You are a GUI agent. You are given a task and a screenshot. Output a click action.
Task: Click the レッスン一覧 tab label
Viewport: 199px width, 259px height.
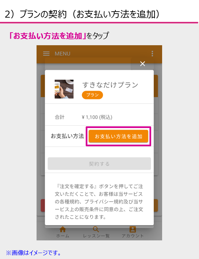point(96,236)
